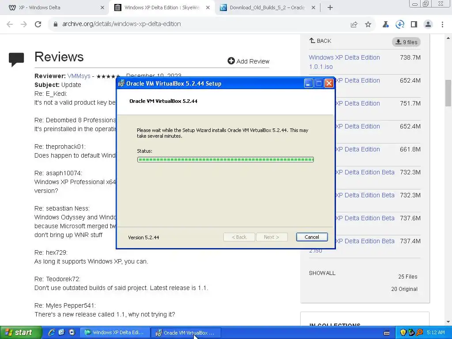Open the share page icon in the address bar
This screenshot has height=339, width=452.
354,25
